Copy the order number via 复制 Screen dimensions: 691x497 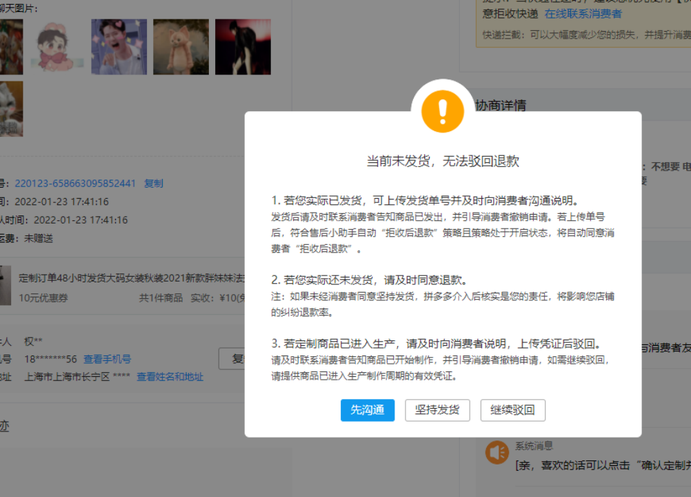point(154,184)
